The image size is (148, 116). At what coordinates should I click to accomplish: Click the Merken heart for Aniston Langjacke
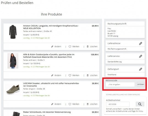pyautogui.click(x=74, y=46)
